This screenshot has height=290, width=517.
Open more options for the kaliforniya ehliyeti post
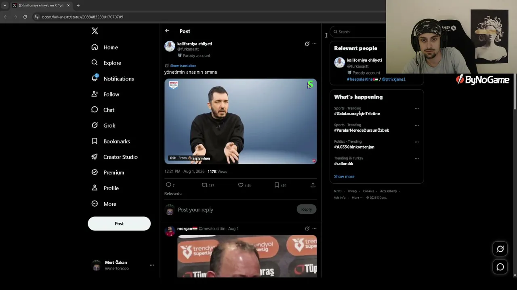pyautogui.click(x=315, y=43)
